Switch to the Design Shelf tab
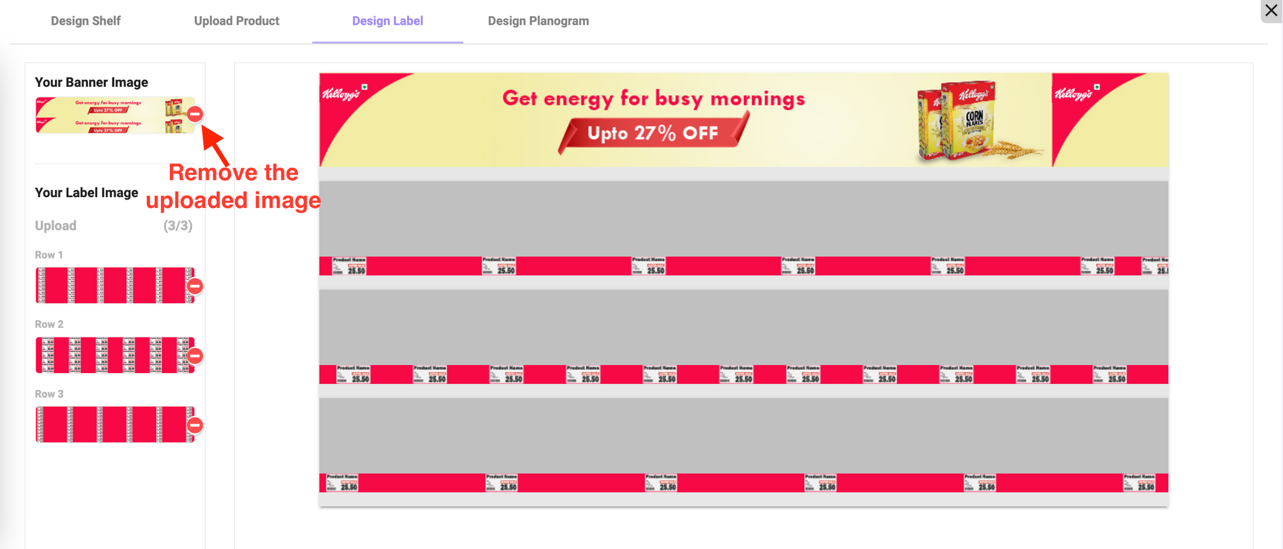This screenshot has height=549, width=1283. click(x=86, y=21)
